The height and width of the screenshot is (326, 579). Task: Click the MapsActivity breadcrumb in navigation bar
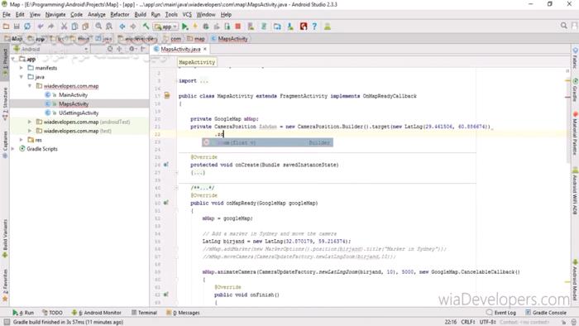(x=229, y=39)
